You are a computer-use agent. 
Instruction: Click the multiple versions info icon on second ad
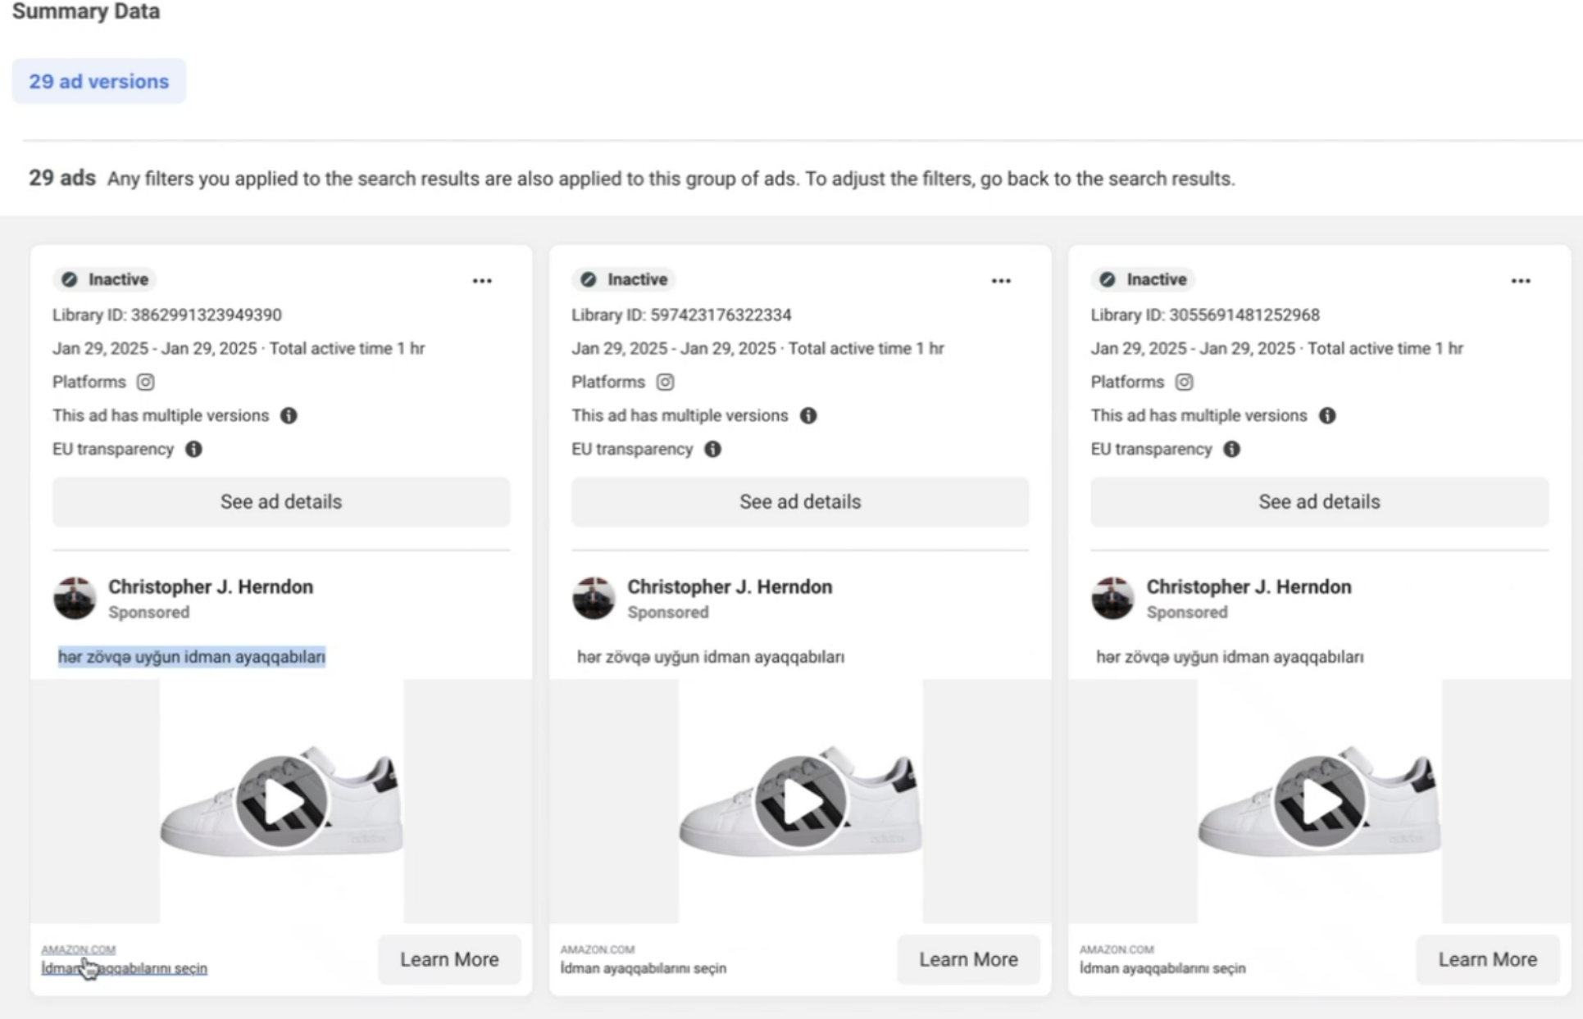tap(810, 415)
